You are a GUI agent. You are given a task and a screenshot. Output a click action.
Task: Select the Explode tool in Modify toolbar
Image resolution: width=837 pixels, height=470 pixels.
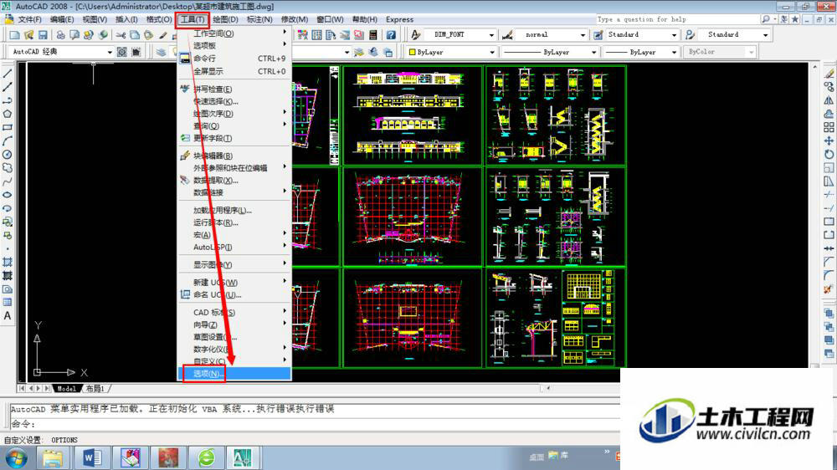point(829,289)
